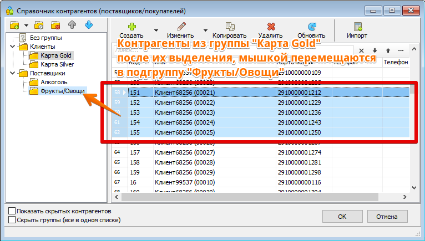Open dropdown arrow next to Изменить
The height and width of the screenshot is (241, 425).
[205, 30]
